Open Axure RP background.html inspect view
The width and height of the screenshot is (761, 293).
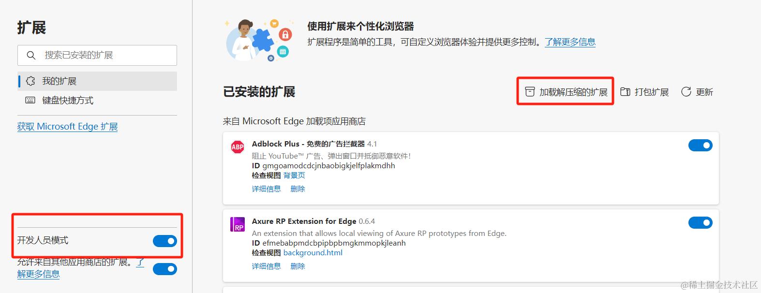coord(313,253)
